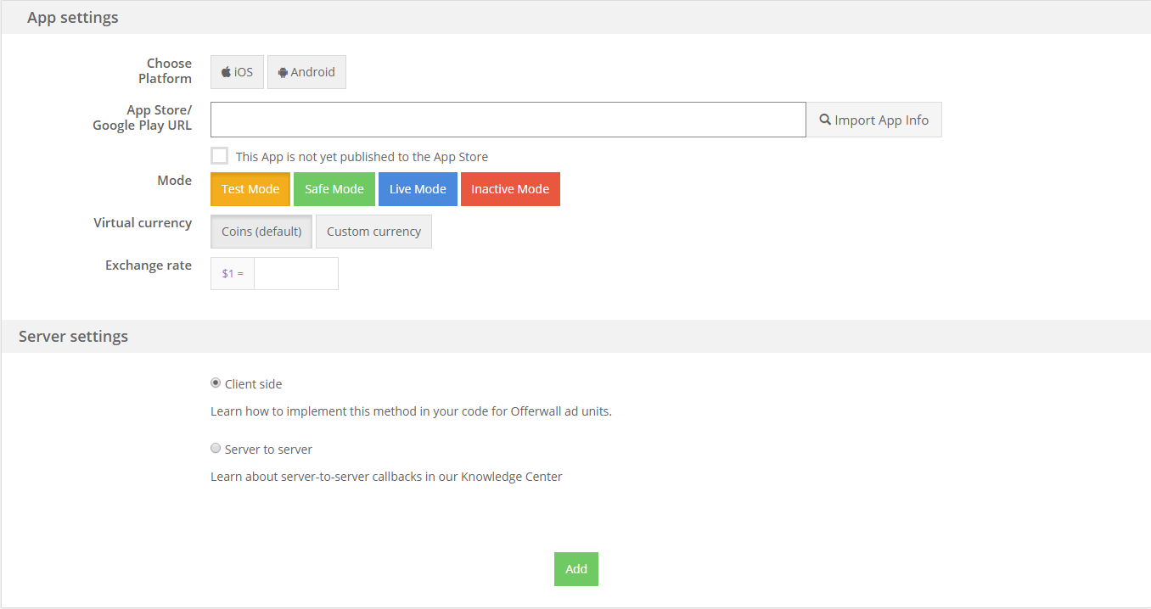Click the App Store/Google Play URL field
This screenshot has width=1151, height=609.
508,120
